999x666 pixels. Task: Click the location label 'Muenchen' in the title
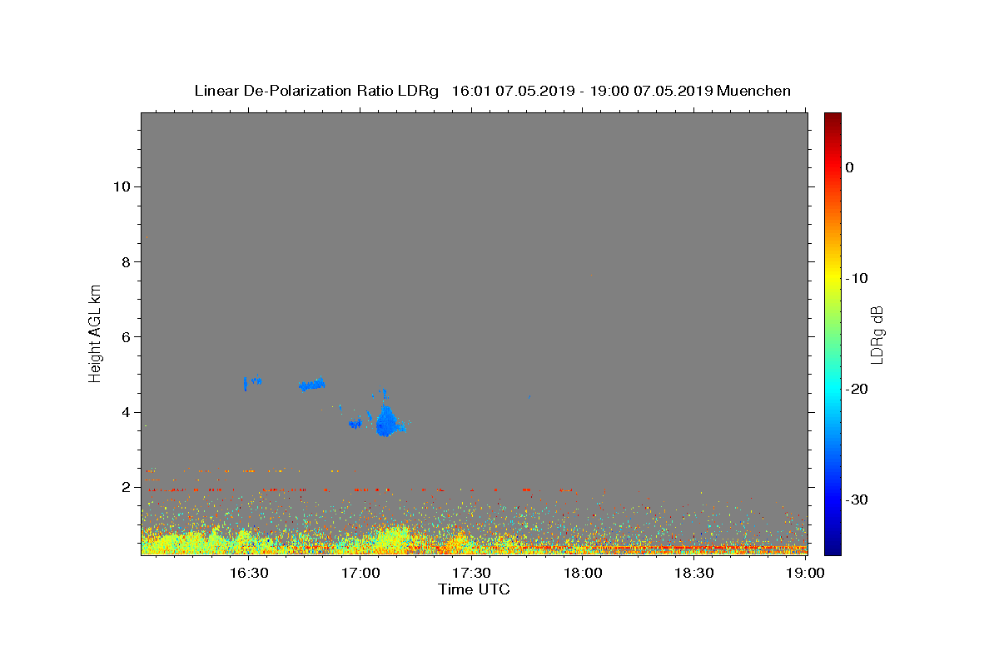point(753,91)
